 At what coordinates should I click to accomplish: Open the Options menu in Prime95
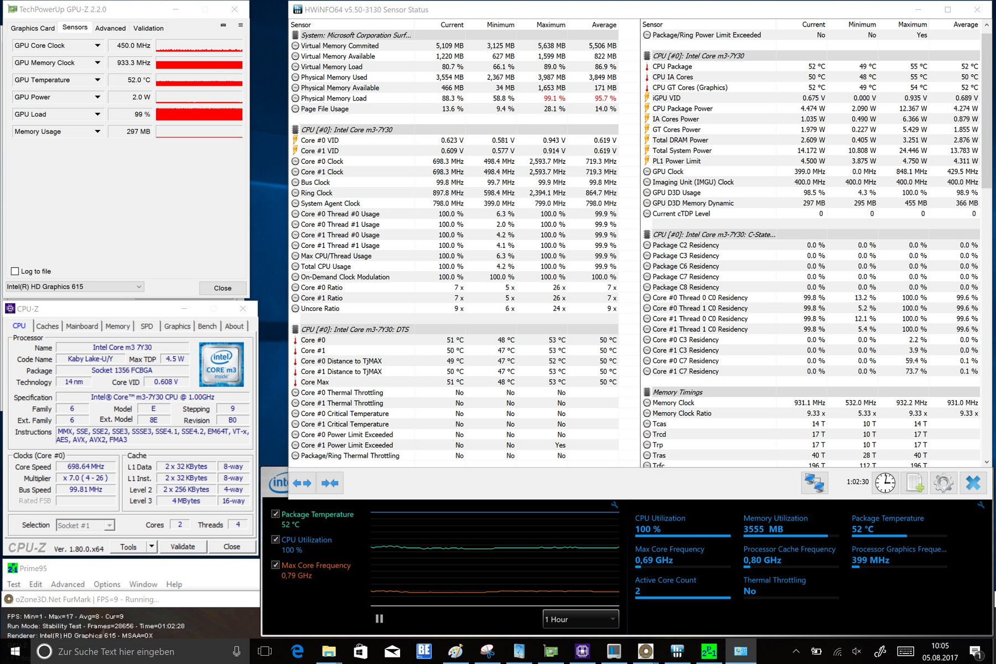pos(107,584)
